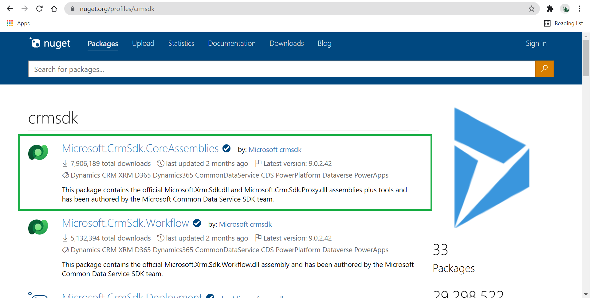Go to browser home page icon
The height and width of the screenshot is (298, 590).
click(x=54, y=9)
